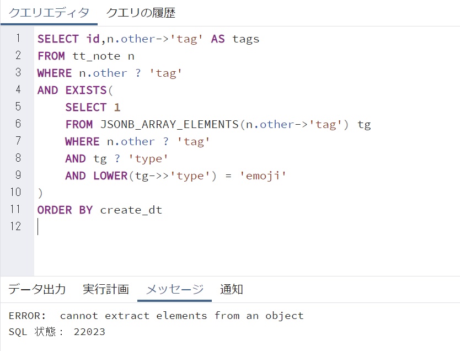The height and width of the screenshot is (351, 460).
Task: Click JSONB_ARRAY_ELEMENTS function name
Action: pos(169,124)
